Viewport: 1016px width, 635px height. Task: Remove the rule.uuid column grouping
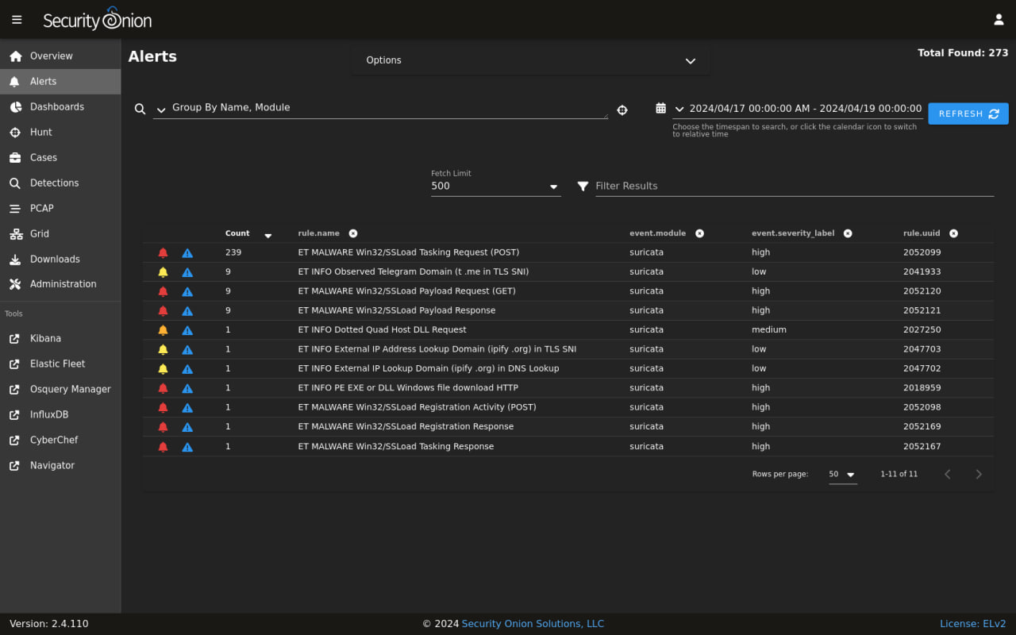[954, 233]
